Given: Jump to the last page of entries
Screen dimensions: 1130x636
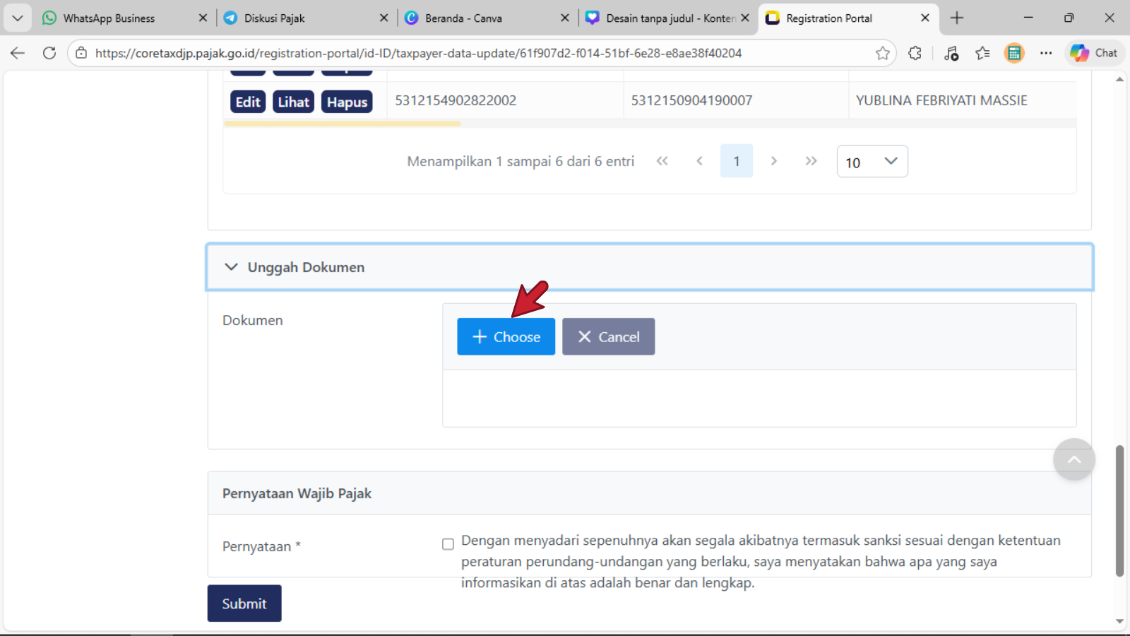Looking at the screenshot, I should [811, 161].
